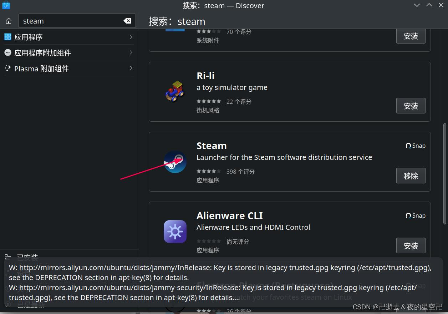The image size is (448, 314).
Task: Open the Alienware CLI gear icon
Action: click(x=175, y=232)
